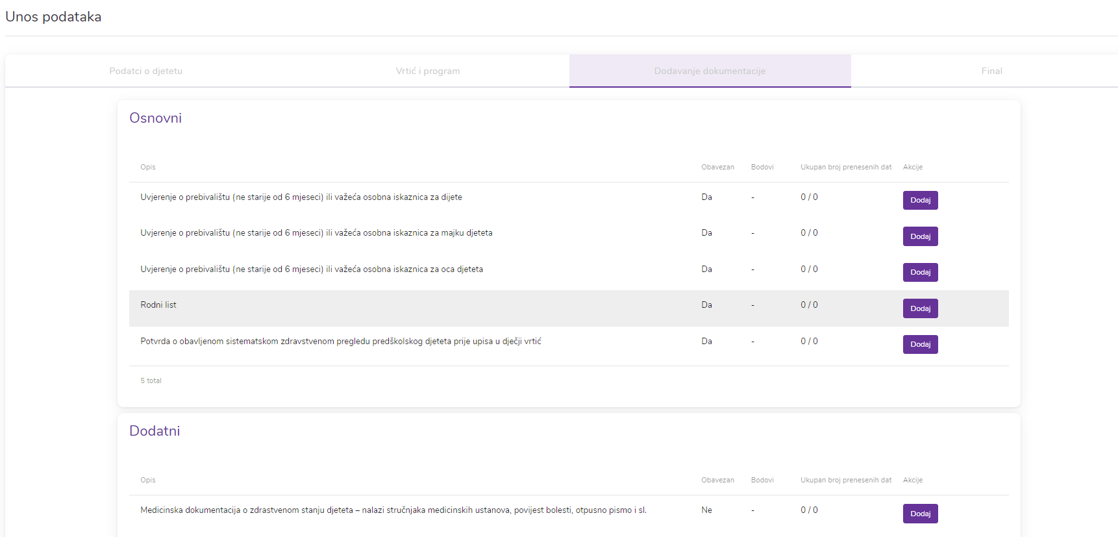Click Obavezan column header in Osnovni table
Image resolution: width=1118 pixels, height=537 pixels.
tap(717, 168)
